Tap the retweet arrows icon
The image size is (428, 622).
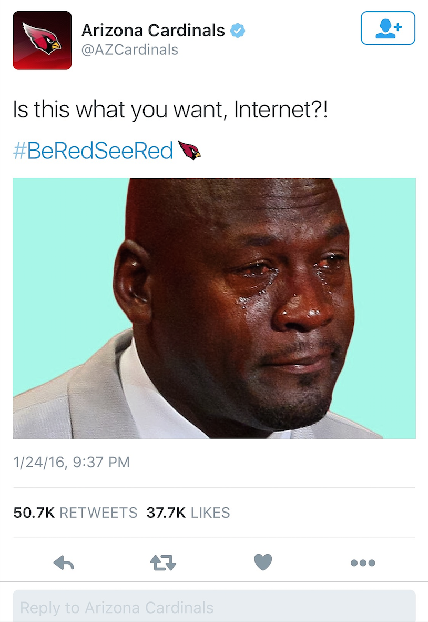163,563
